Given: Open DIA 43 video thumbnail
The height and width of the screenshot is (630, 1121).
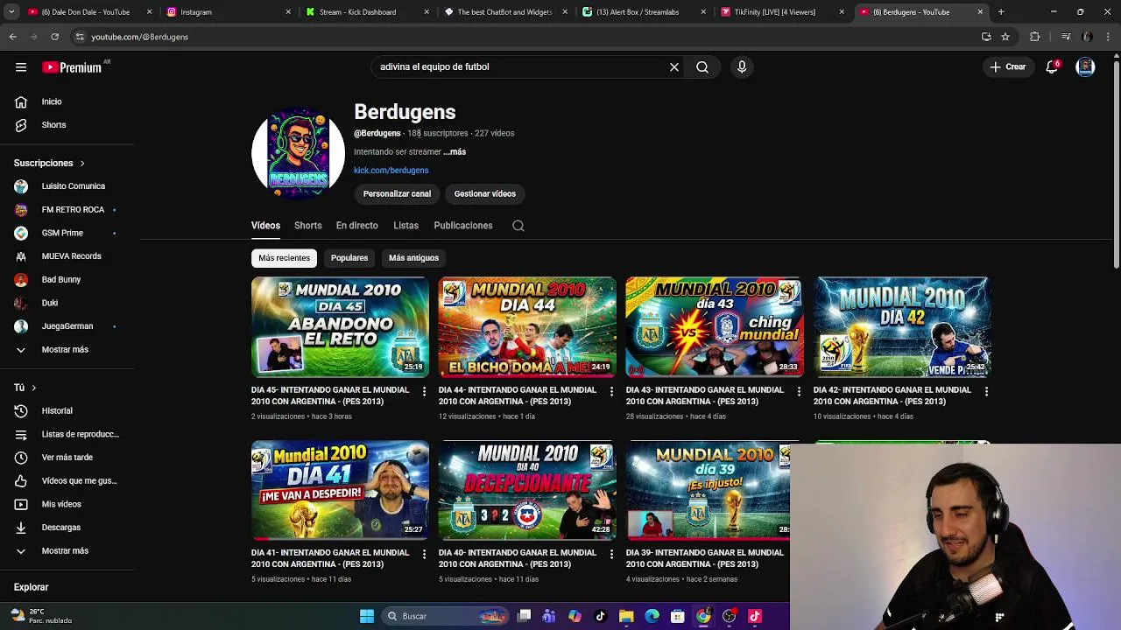Looking at the screenshot, I should [715, 327].
